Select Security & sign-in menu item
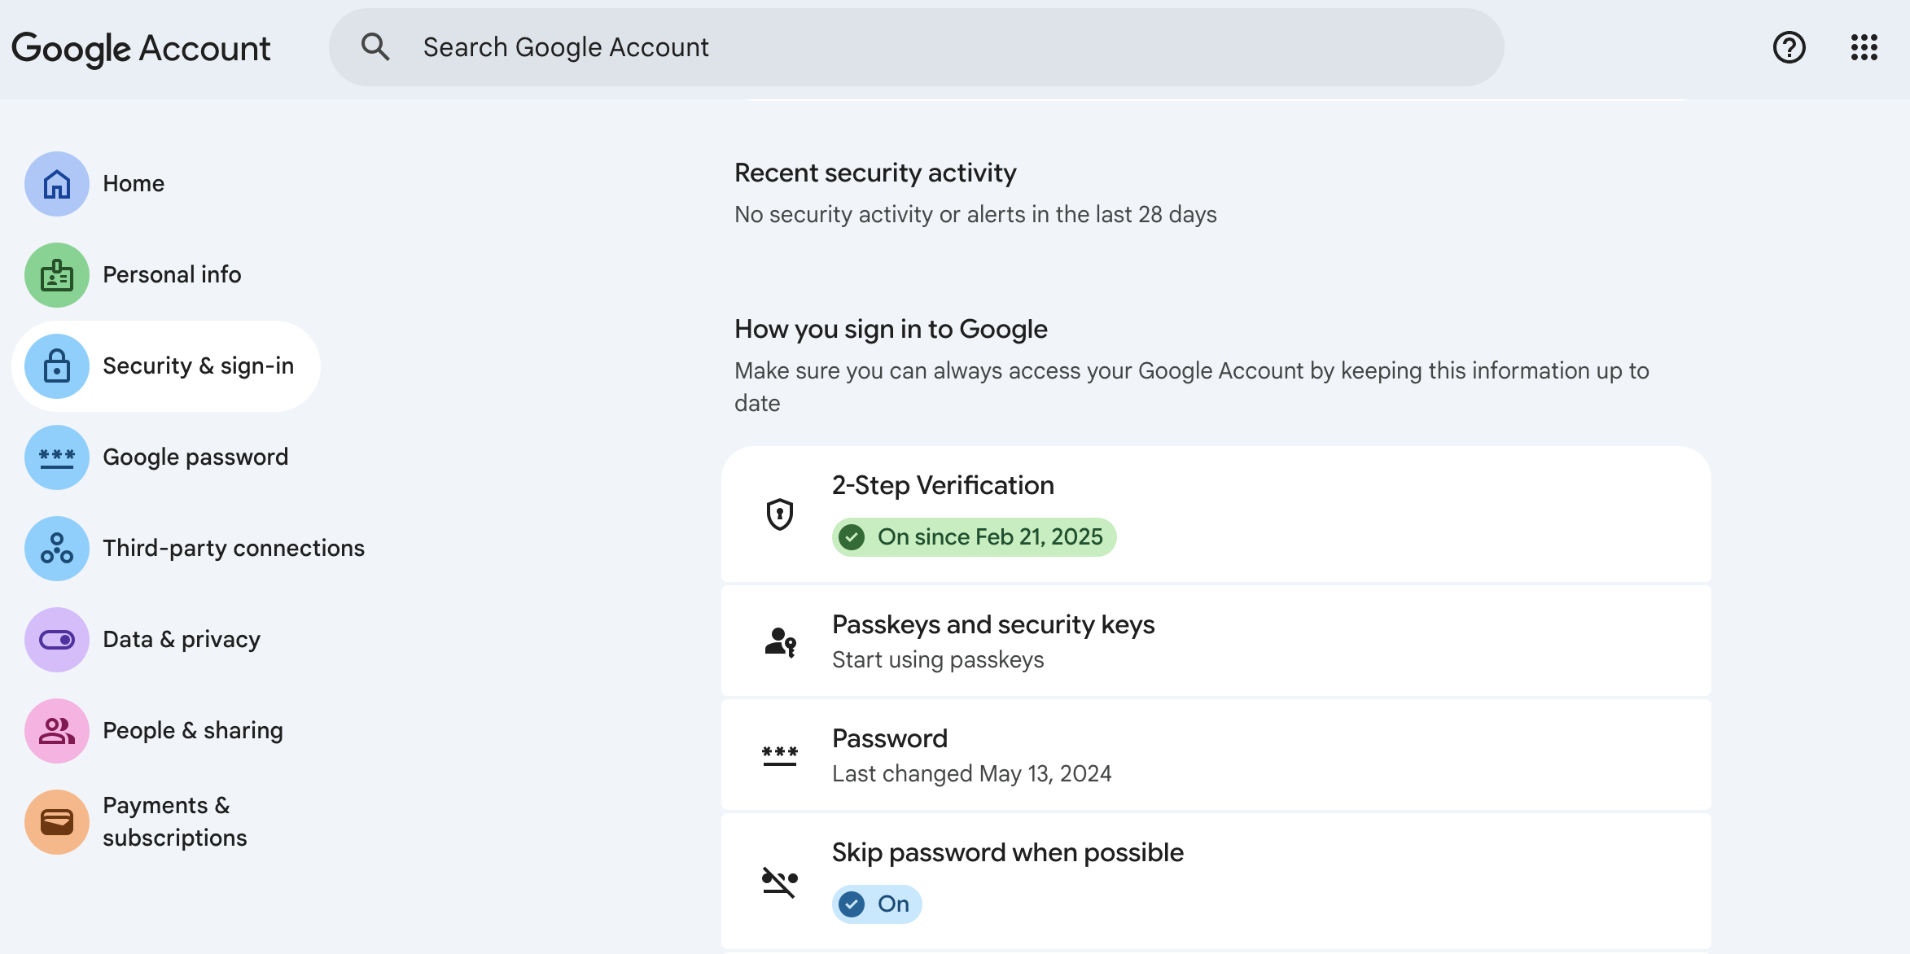 tap(198, 366)
